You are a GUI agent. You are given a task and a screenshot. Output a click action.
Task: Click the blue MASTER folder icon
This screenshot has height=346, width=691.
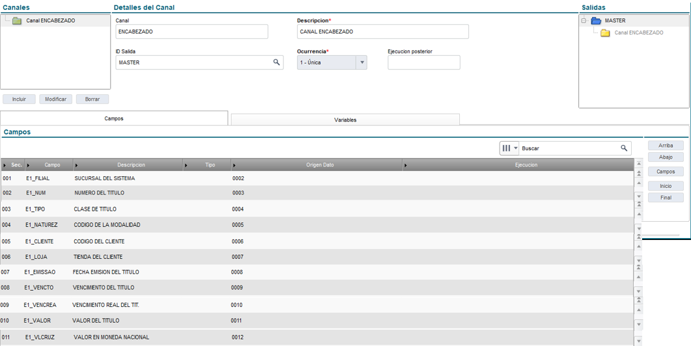point(596,21)
